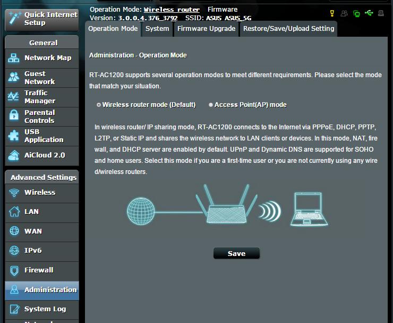
Task: Click the Wireless wifi signal icon
Action: 14,193
